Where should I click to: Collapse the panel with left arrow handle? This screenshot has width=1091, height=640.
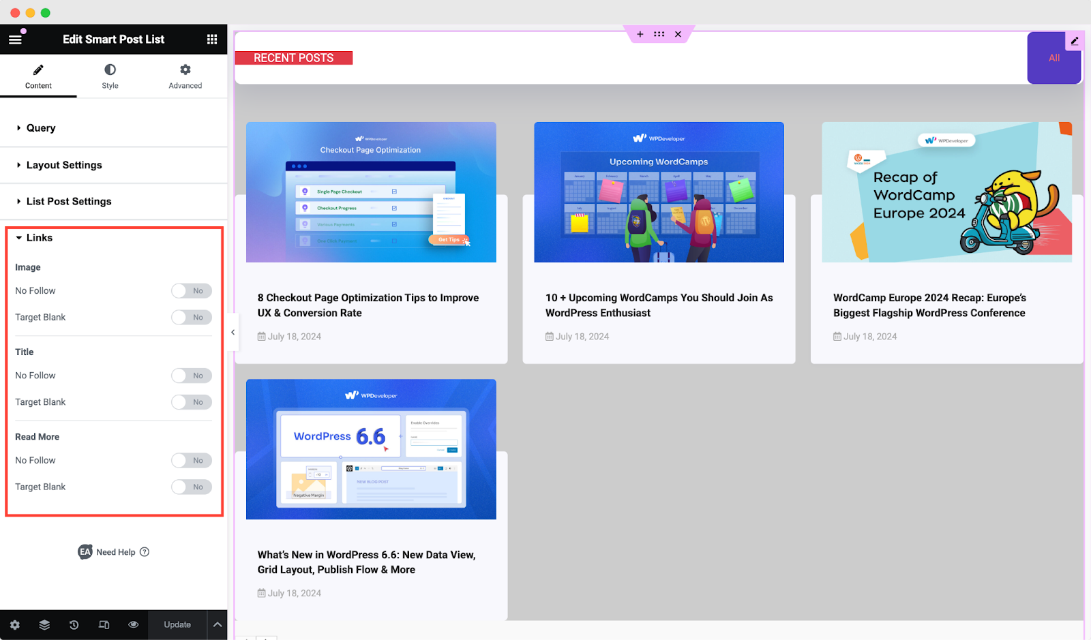click(233, 333)
